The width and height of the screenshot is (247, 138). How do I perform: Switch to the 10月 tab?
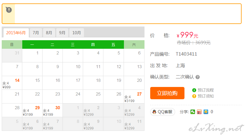(77, 33)
